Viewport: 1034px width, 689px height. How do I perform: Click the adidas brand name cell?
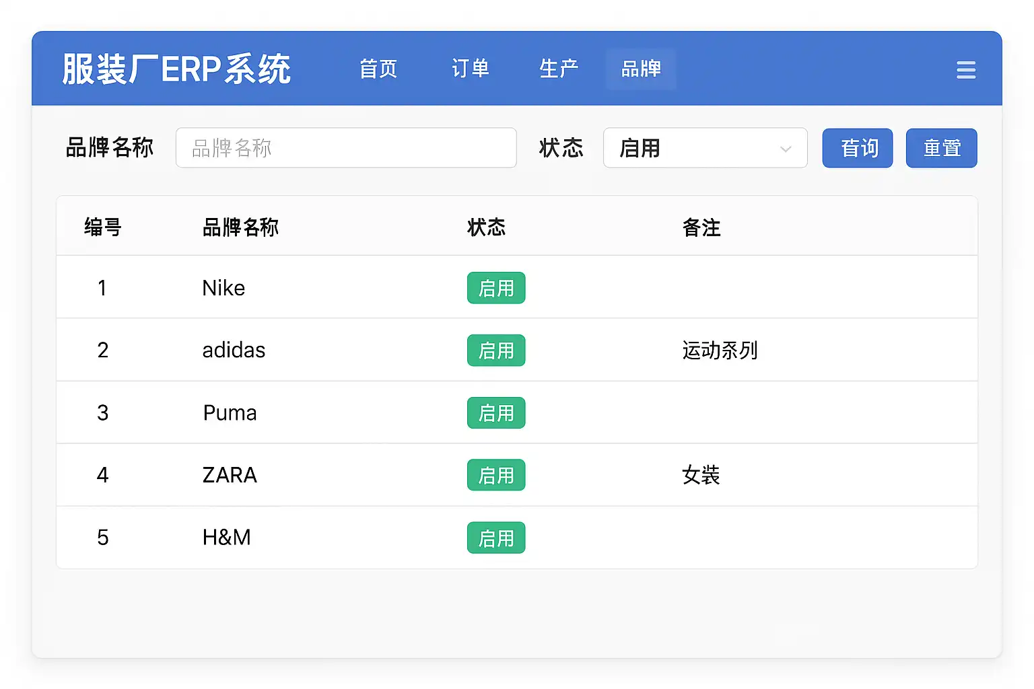234,351
